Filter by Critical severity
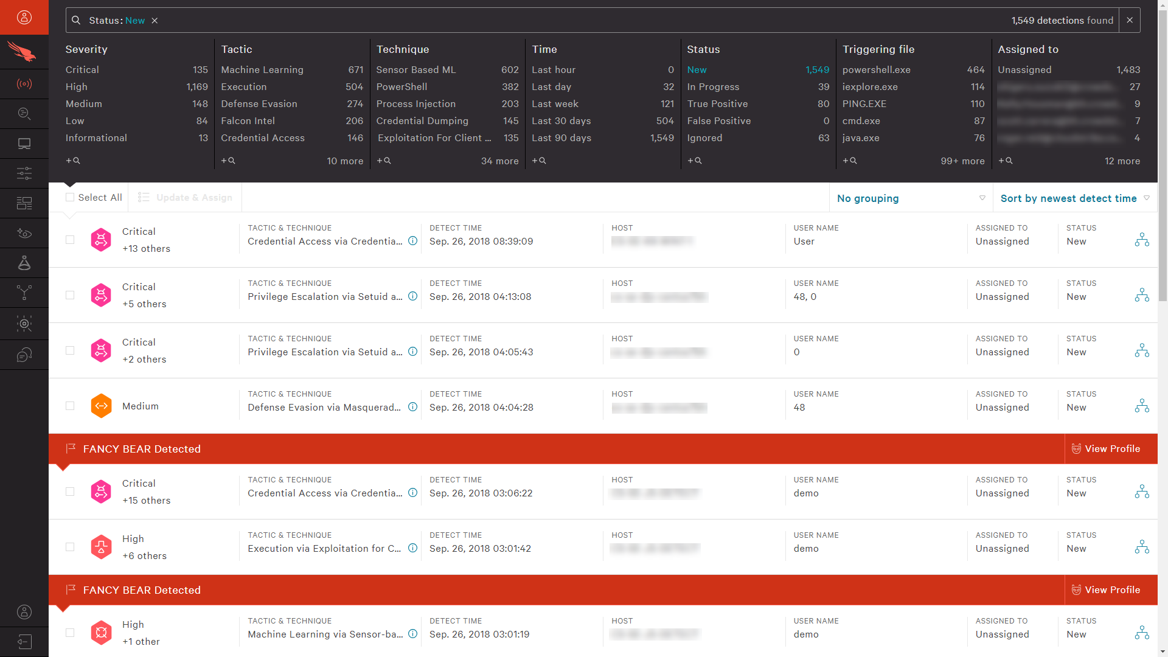The width and height of the screenshot is (1168, 657). (x=82, y=70)
